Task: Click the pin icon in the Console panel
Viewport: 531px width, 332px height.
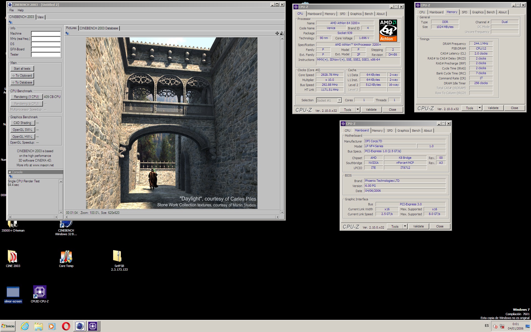Action: [11, 177]
